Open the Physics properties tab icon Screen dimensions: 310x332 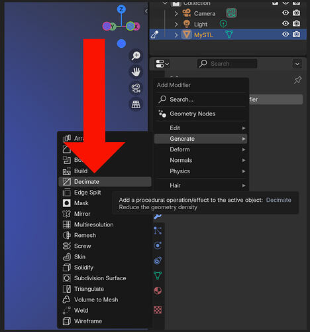158,246
